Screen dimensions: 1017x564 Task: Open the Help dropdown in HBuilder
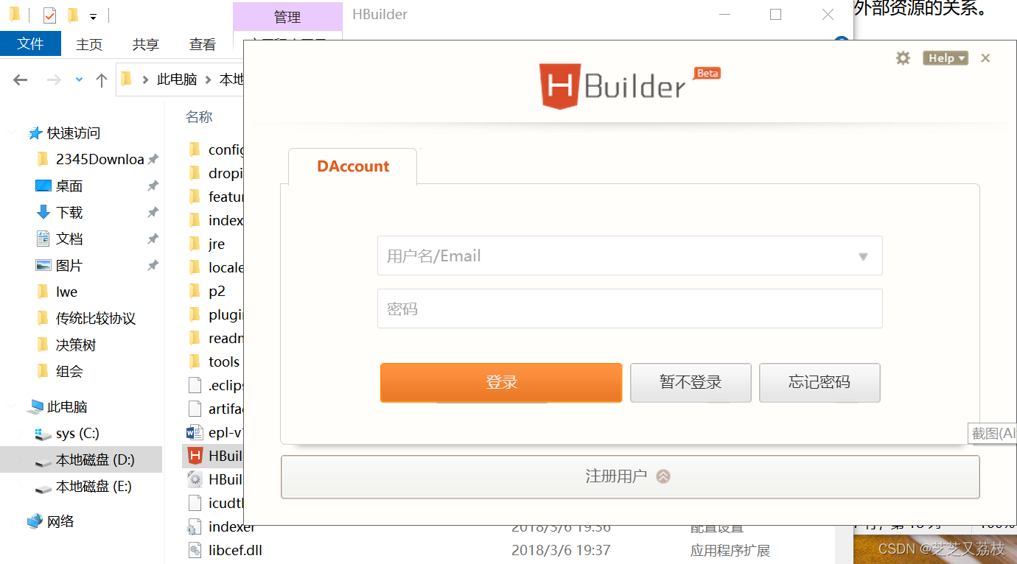(946, 58)
